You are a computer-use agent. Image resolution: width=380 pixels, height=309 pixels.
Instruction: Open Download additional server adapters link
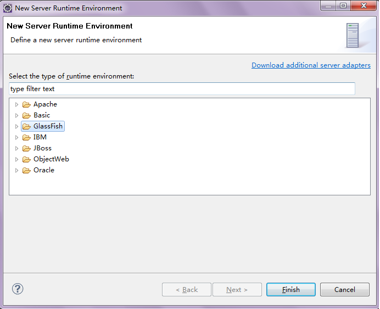(x=311, y=65)
